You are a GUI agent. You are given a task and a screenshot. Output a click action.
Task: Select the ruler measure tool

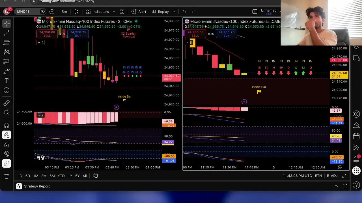[7, 103]
